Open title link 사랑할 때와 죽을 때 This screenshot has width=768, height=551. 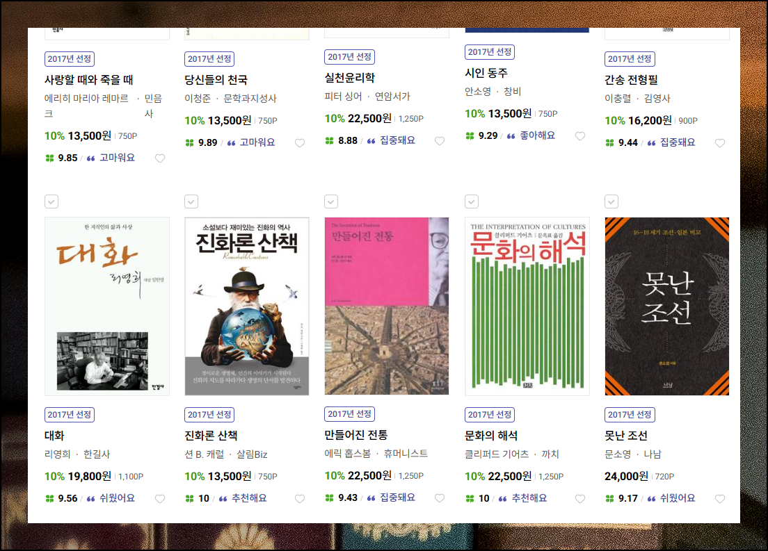[x=88, y=80]
